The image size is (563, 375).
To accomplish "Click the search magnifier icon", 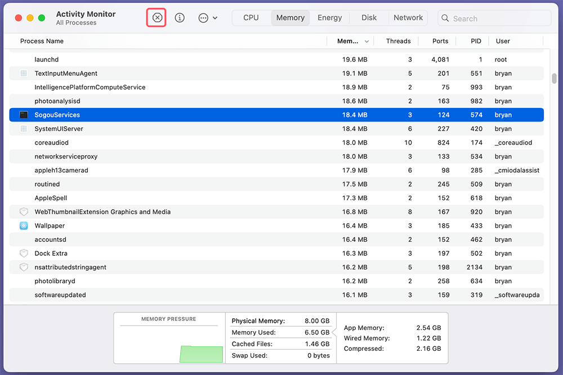I will pos(445,18).
